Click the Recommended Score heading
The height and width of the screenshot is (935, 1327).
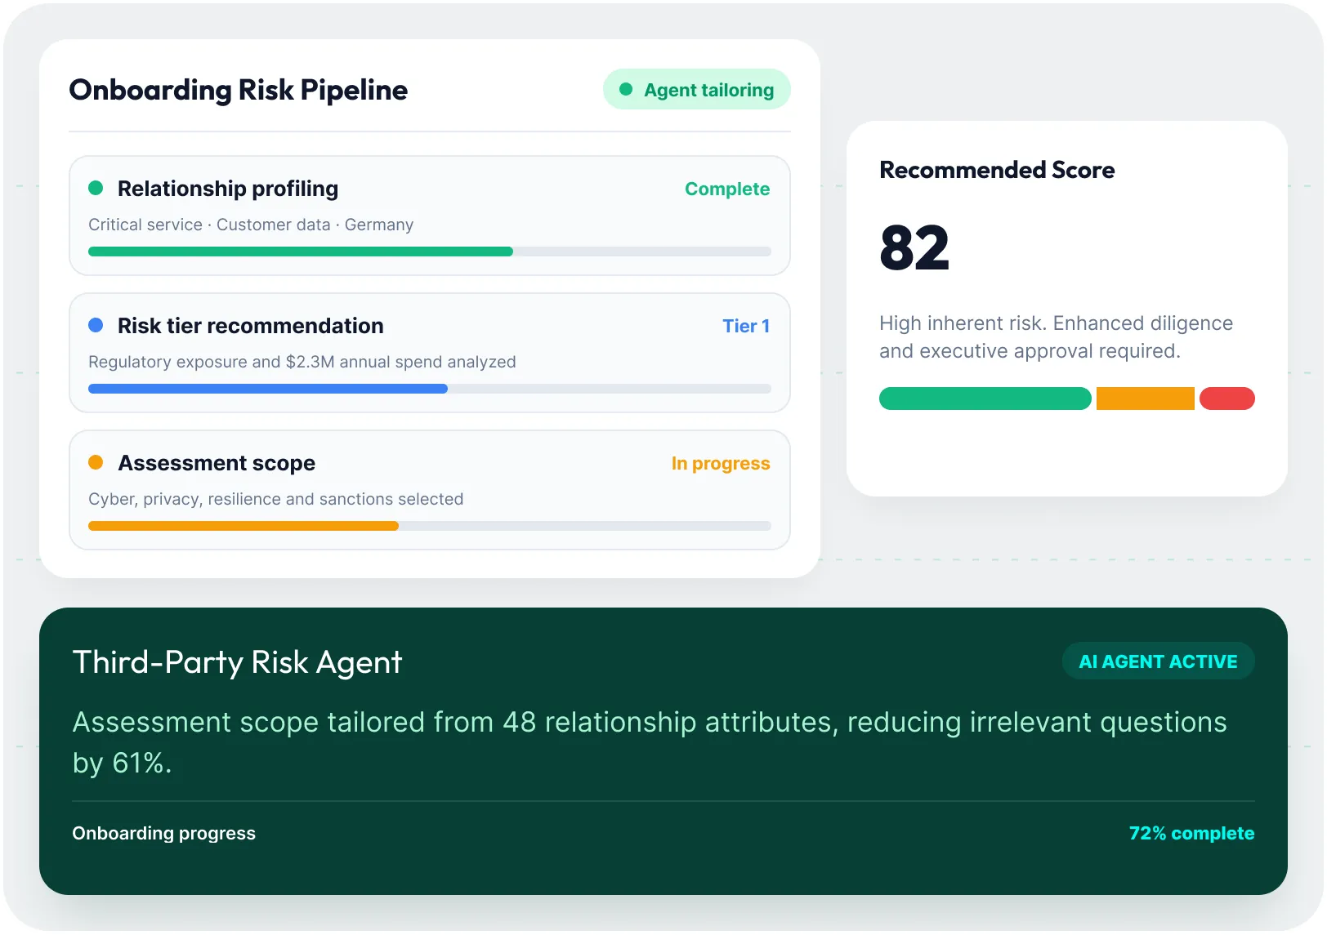(997, 170)
